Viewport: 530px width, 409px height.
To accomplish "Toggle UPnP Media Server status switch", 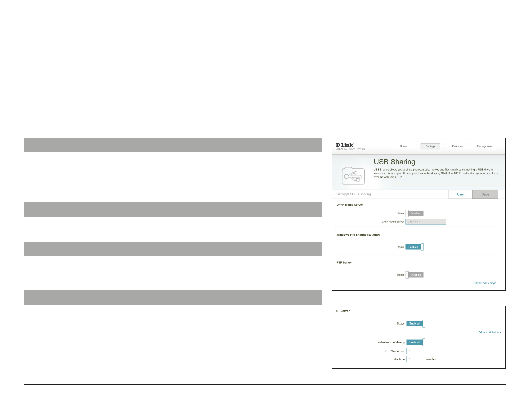I will [415, 213].
